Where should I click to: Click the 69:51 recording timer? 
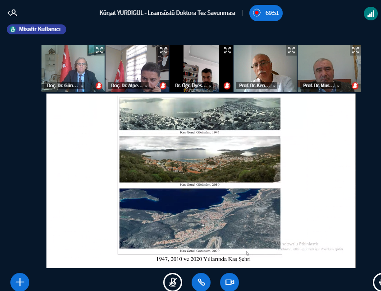[x=271, y=13]
